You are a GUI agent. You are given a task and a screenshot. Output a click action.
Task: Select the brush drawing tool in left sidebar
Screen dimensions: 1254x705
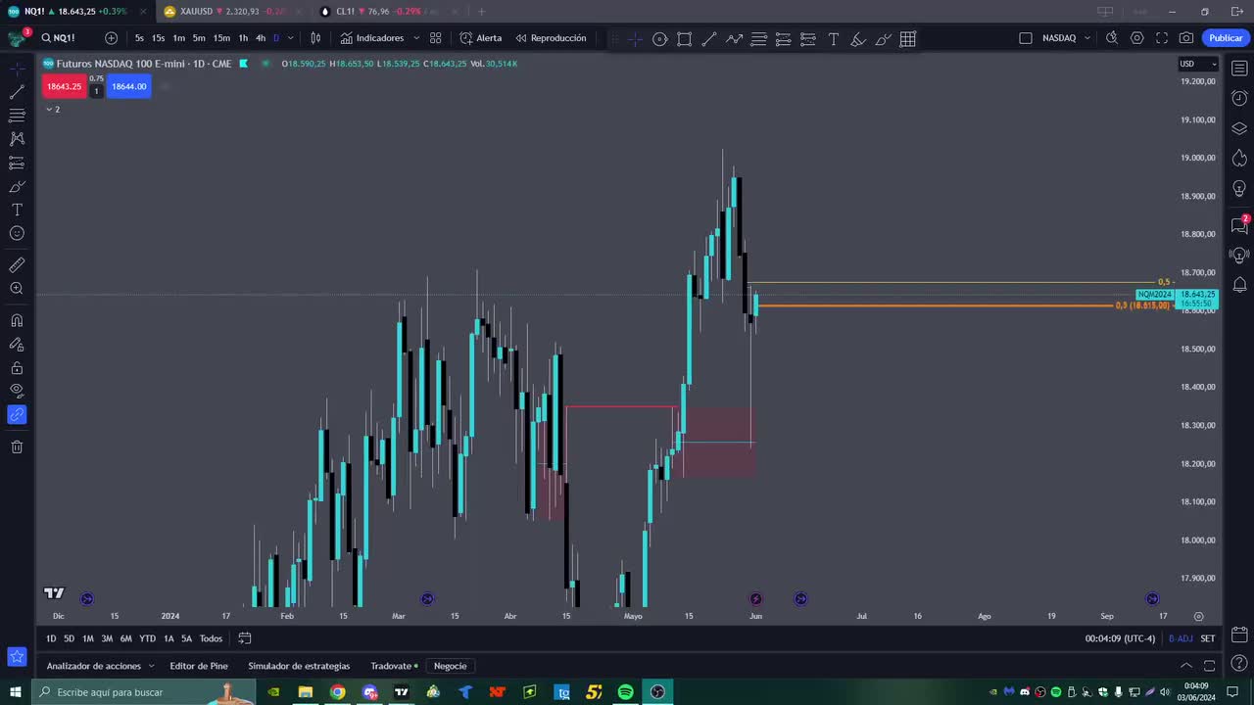17,186
